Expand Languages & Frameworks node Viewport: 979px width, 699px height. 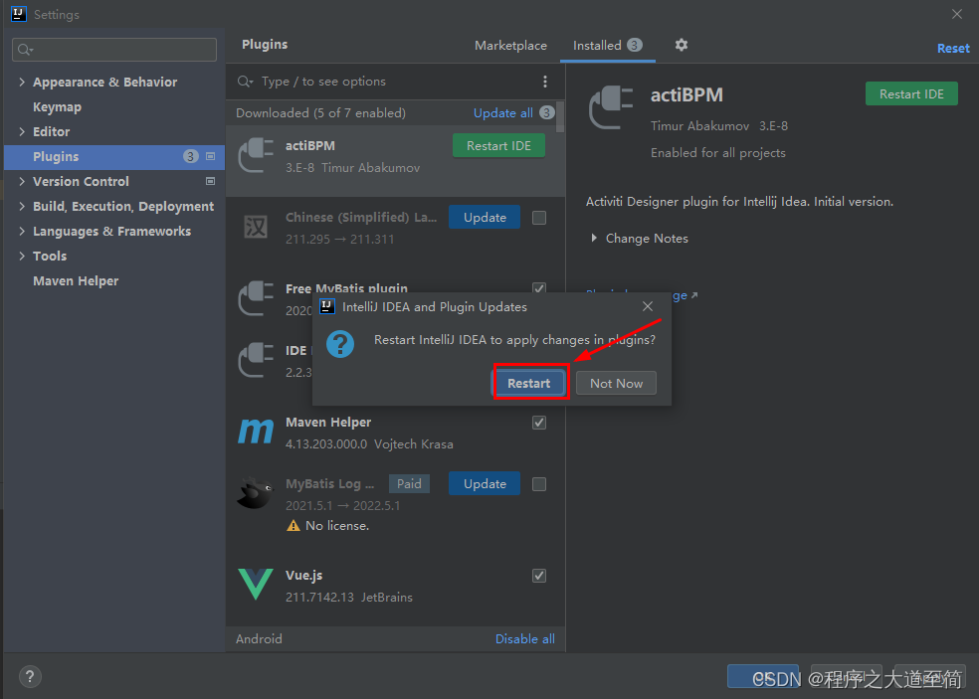click(x=22, y=231)
